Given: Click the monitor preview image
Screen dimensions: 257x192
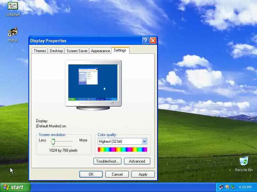Looking at the screenshot, I should pos(93,85).
